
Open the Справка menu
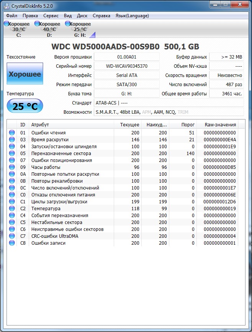(x=101, y=16)
